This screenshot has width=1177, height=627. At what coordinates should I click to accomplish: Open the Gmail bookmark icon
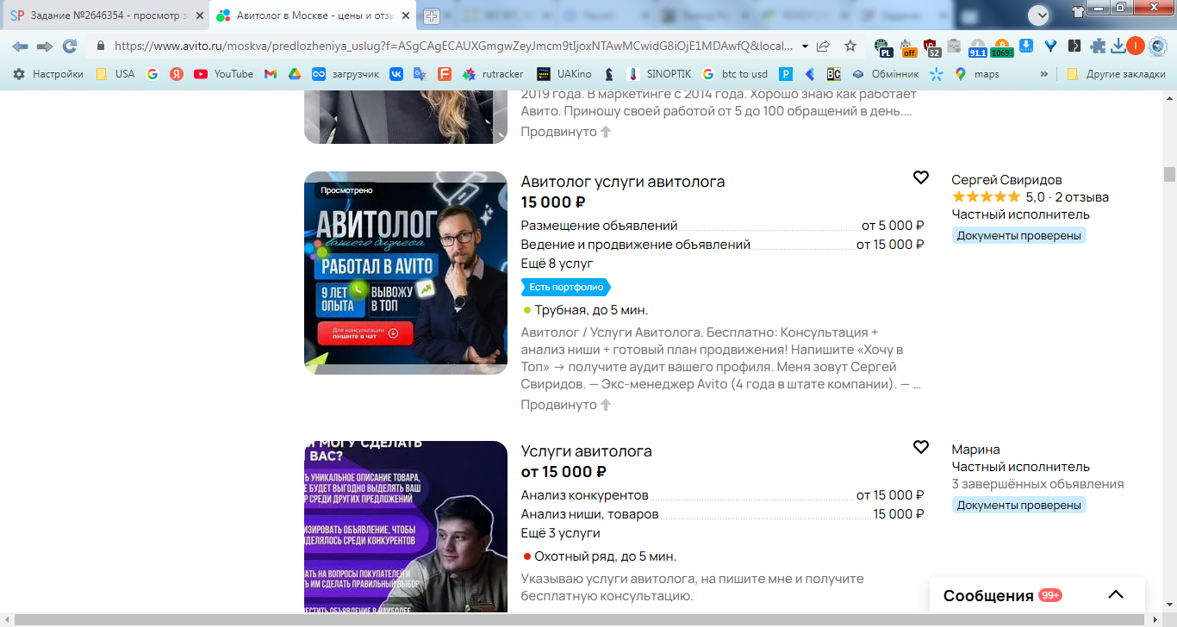click(270, 74)
